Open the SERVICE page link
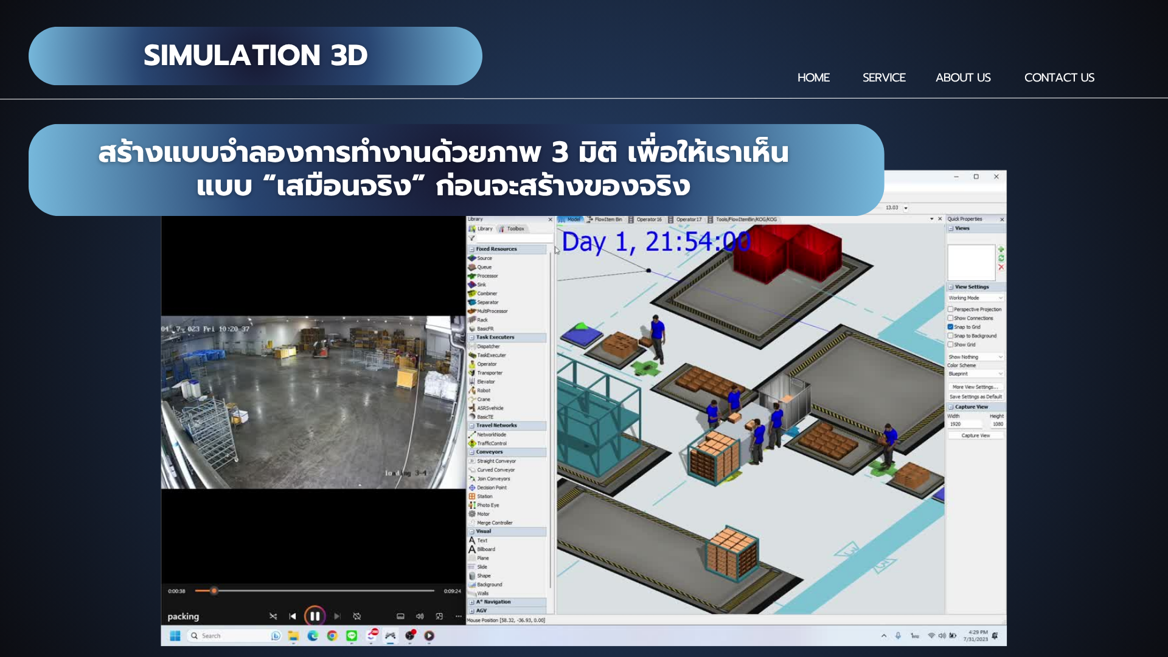This screenshot has height=657, width=1168. pos(884,77)
